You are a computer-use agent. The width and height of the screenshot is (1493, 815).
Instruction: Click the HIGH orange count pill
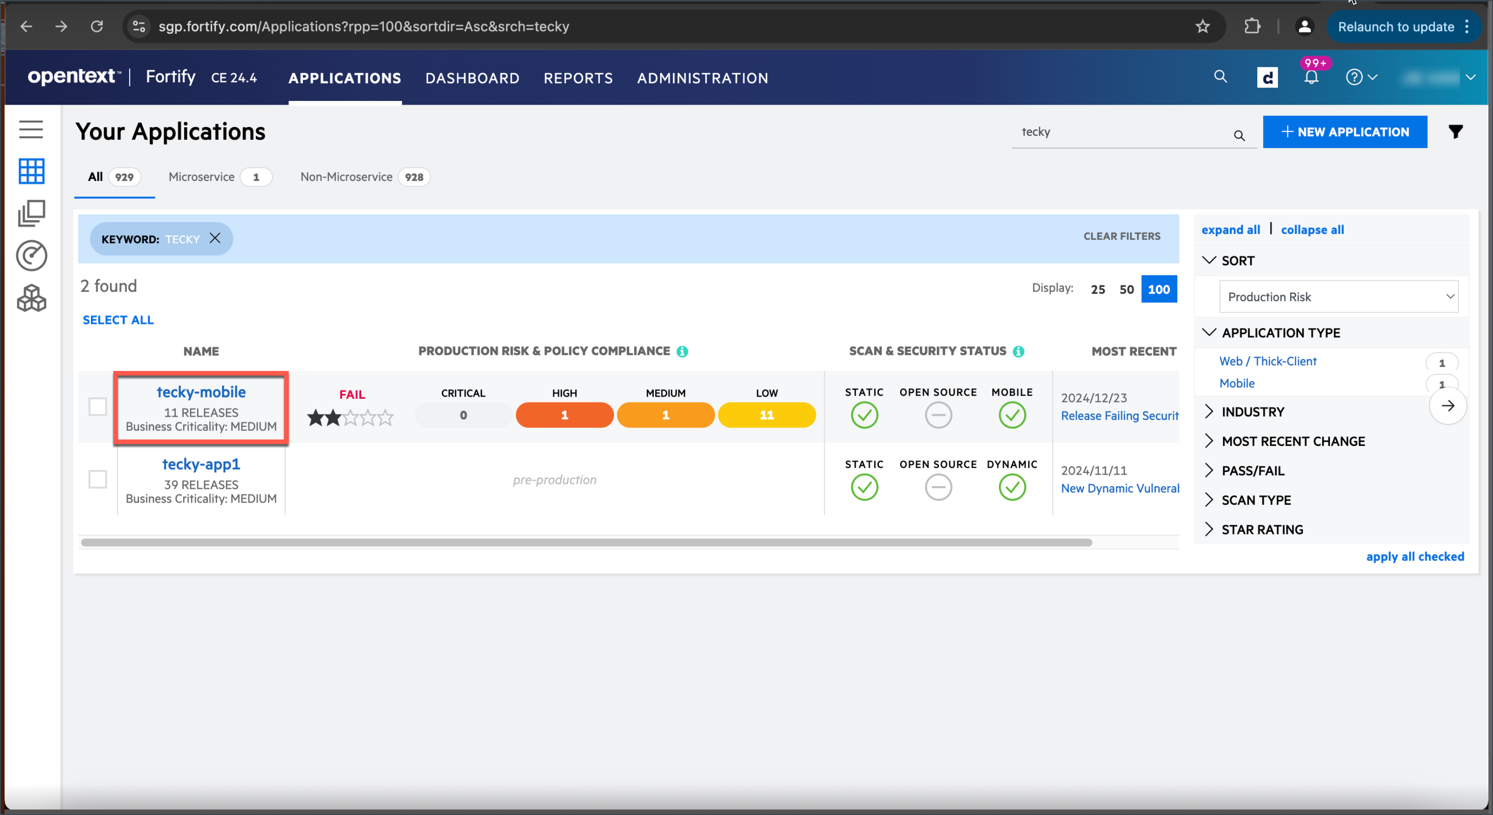click(x=565, y=415)
